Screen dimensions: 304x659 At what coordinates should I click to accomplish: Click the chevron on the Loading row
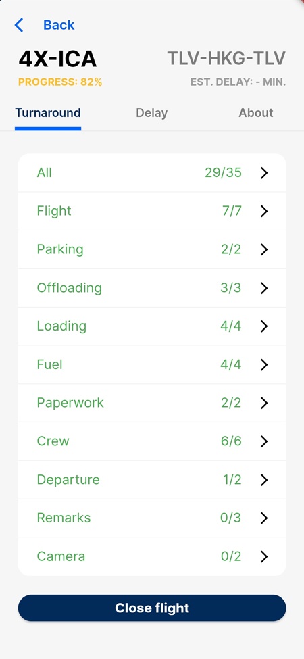coord(263,326)
